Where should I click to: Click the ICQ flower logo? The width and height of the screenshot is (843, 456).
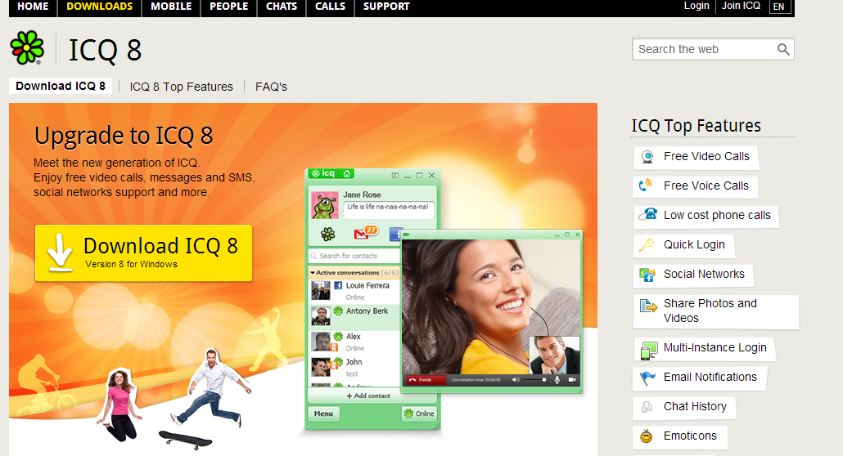27,48
